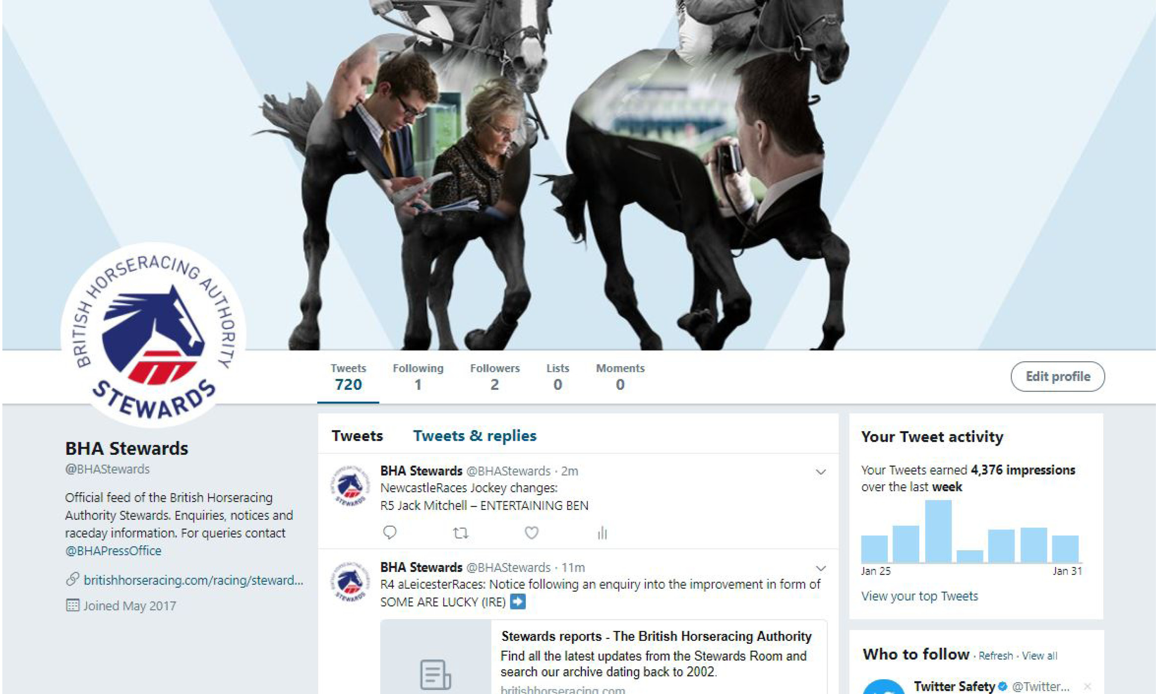Open the Following count tab
The height and width of the screenshot is (694, 1156).
418,377
